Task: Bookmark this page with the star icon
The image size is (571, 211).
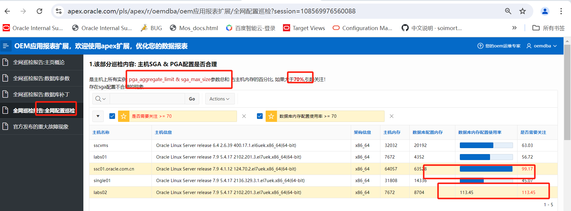Action: point(523,11)
